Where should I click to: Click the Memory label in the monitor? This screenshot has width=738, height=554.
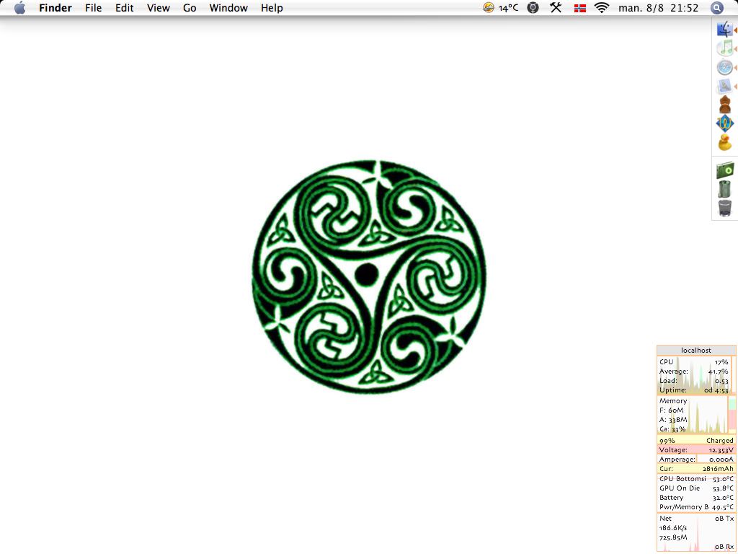click(x=673, y=401)
